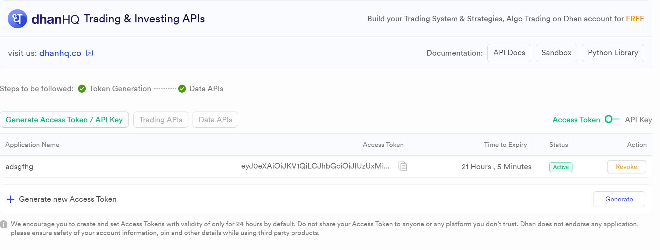Click the Active status badge
Screen dimensions: 660x250
click(x=561, y=167)
